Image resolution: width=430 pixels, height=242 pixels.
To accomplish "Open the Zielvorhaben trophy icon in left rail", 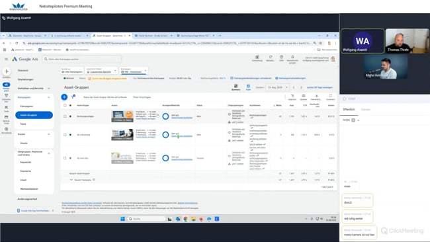I will pyautogui.click(x=7, y=96).
